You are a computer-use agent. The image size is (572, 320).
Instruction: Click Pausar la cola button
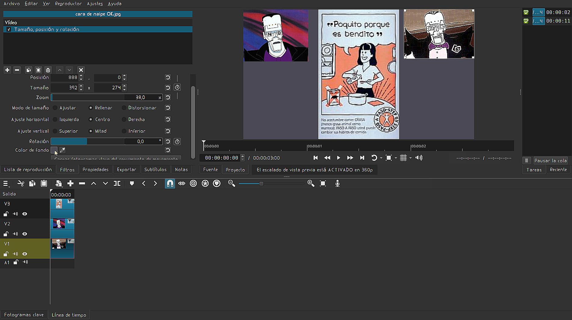(550, 160)
